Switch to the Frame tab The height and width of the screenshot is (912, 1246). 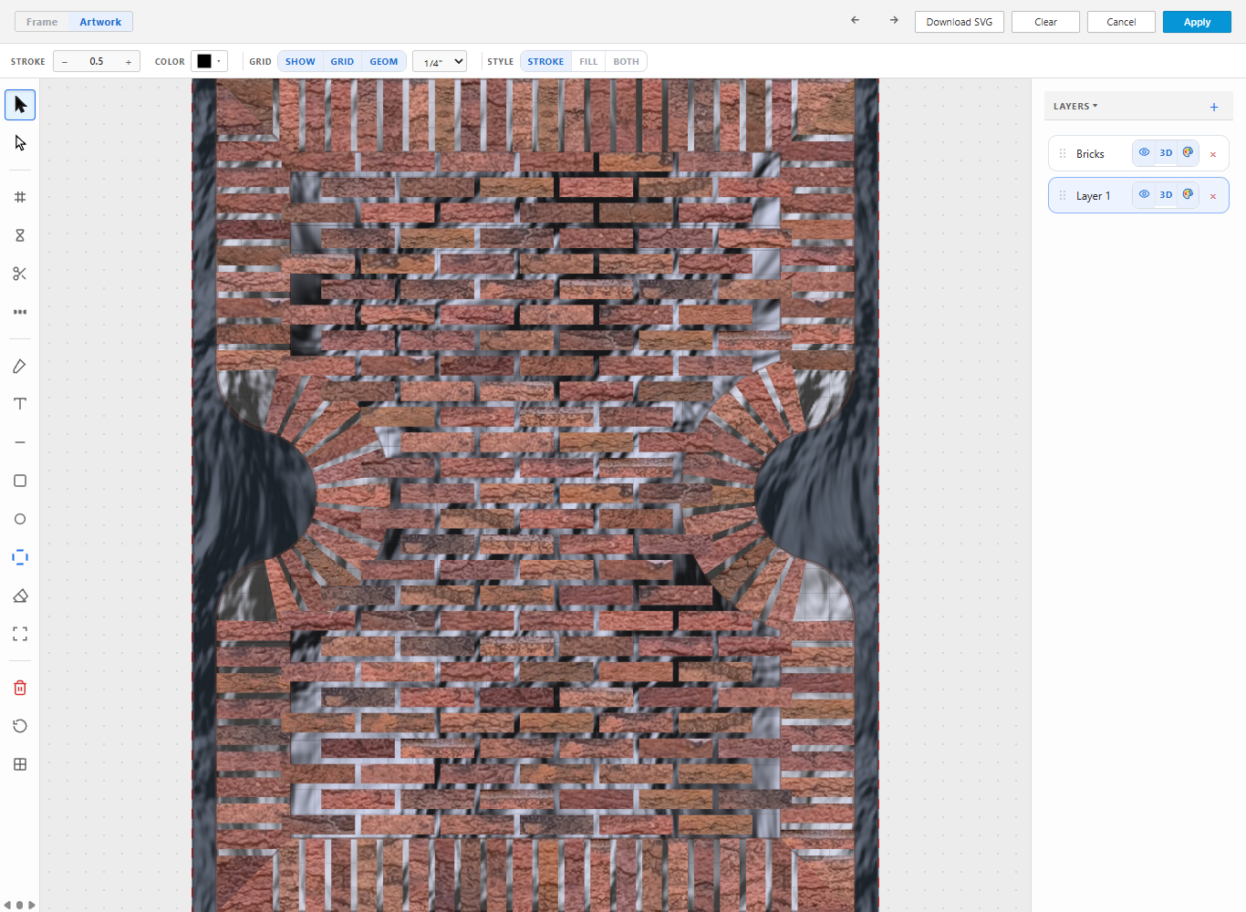pyautogui.click(x=42, y=22)
